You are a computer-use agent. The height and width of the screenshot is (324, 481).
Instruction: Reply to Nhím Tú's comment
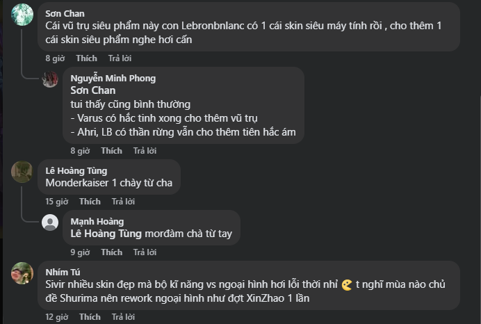[x=123, y=317]
